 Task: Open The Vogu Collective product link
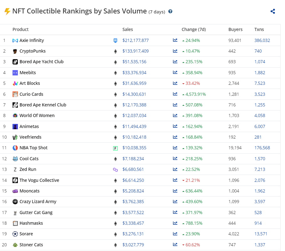[39, 180]
